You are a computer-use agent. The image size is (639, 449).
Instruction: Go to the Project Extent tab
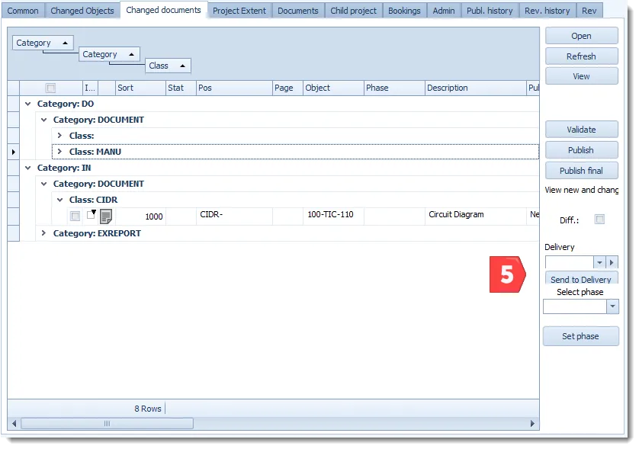[x=239, y=11]
